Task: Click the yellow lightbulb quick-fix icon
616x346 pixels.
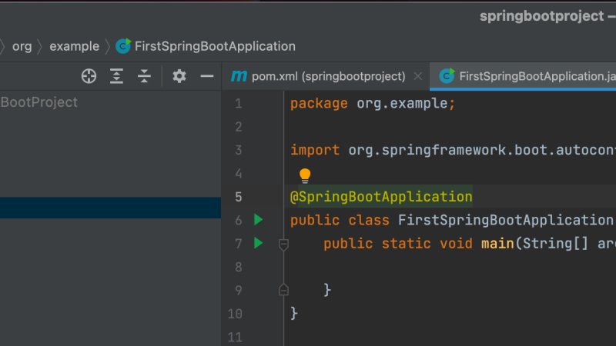Action: 305,176
